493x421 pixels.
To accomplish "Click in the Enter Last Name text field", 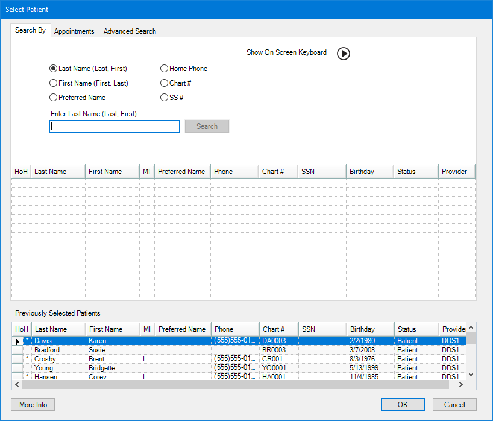I will click(x=115, y=126).
